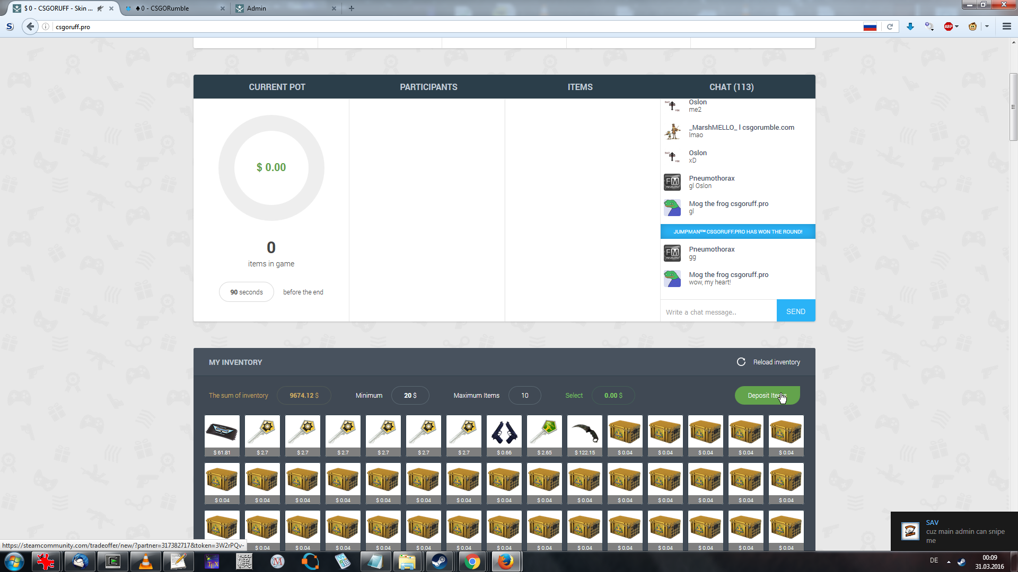Image resolution: width=1018 pixels, height=572 pixels.
Task: Click the Russian flag icon in URL bar
Action: 870,26
